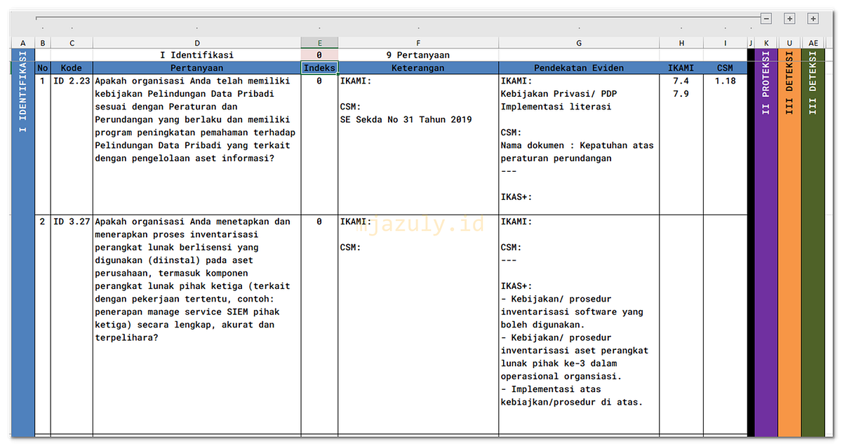Select the row number cell '1'
Screen dimensions: 842x446
tap(43, 144)
